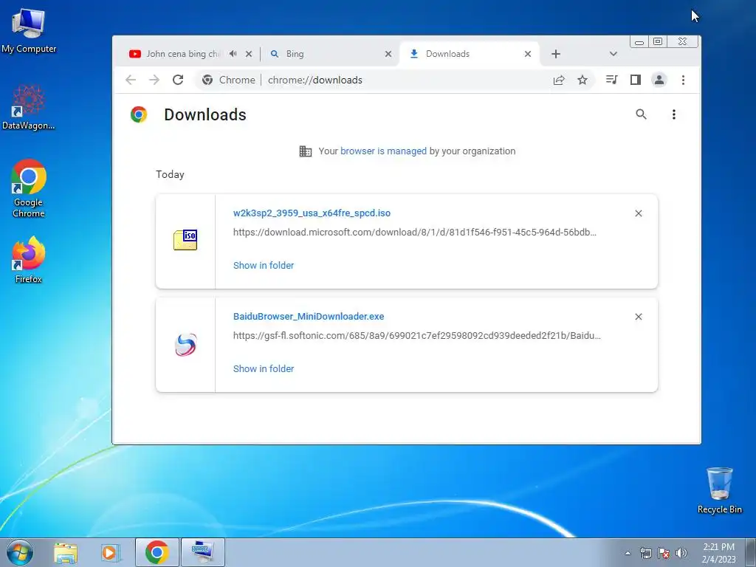
Task: Open Action Center flag icon
Action: click(664, 553)
